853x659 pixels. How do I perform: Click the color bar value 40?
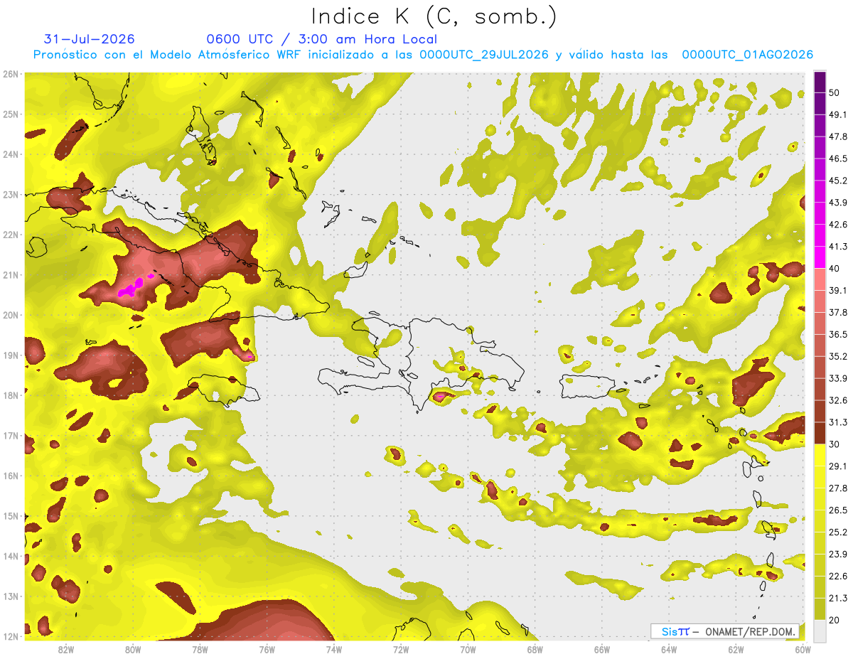pos(835,268)
